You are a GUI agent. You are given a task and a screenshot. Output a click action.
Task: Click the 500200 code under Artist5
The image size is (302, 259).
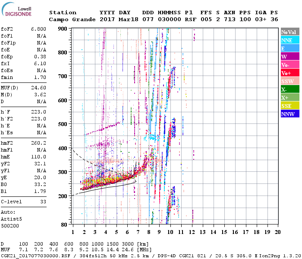10,226
